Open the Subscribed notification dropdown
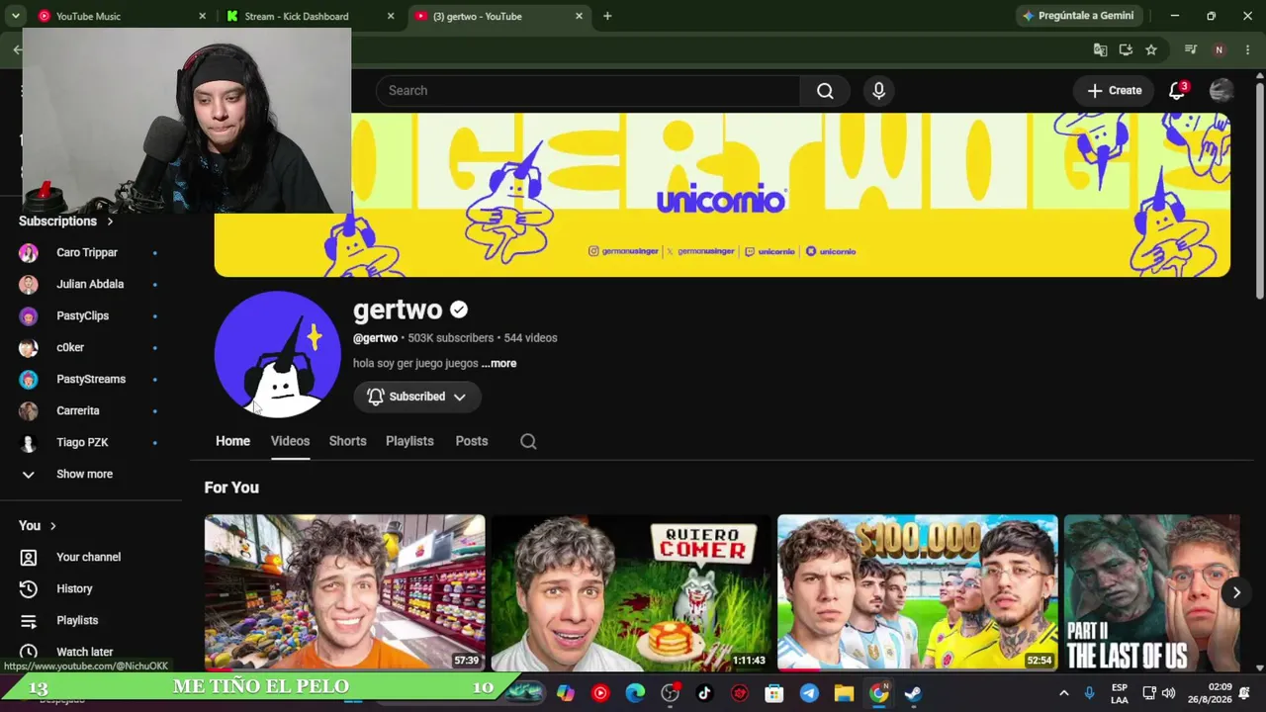This screenshot has height=712, width=1266. pyautogui.click(x=417, y=397)
